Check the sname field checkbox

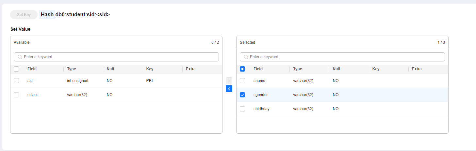[242, 81]
